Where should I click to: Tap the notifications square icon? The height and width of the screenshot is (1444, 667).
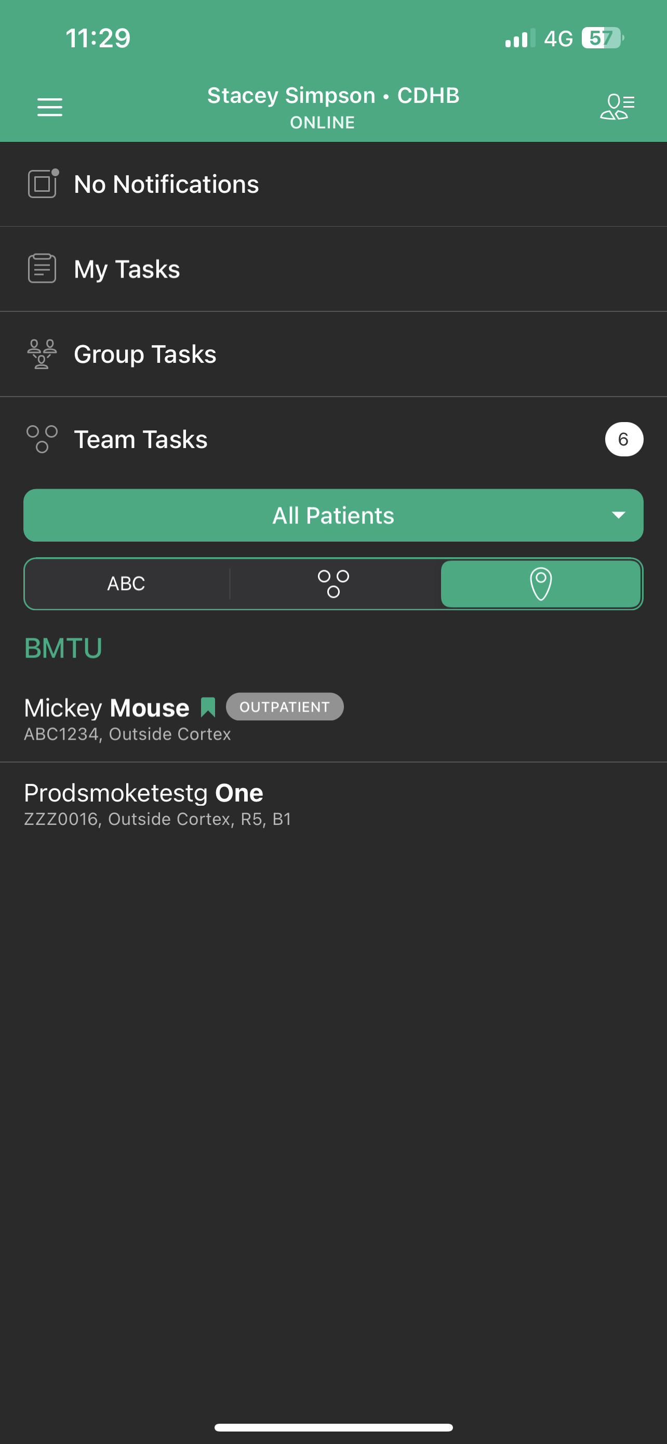coord(43,184)
